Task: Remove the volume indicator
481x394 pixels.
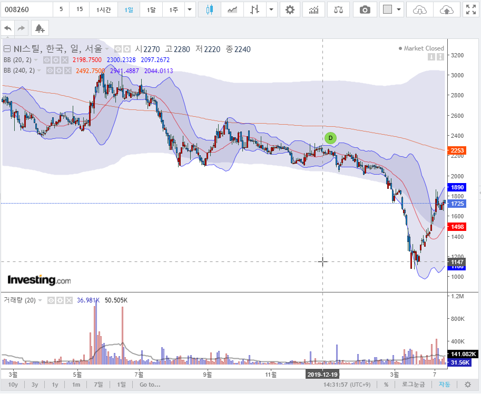Action: [69, 300]
